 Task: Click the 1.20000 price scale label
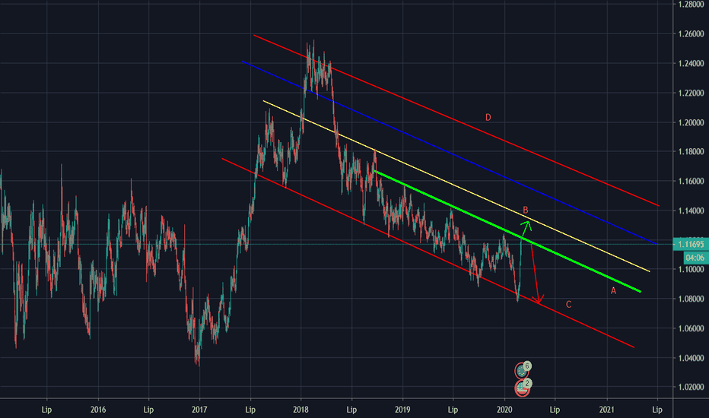[691, 122]
